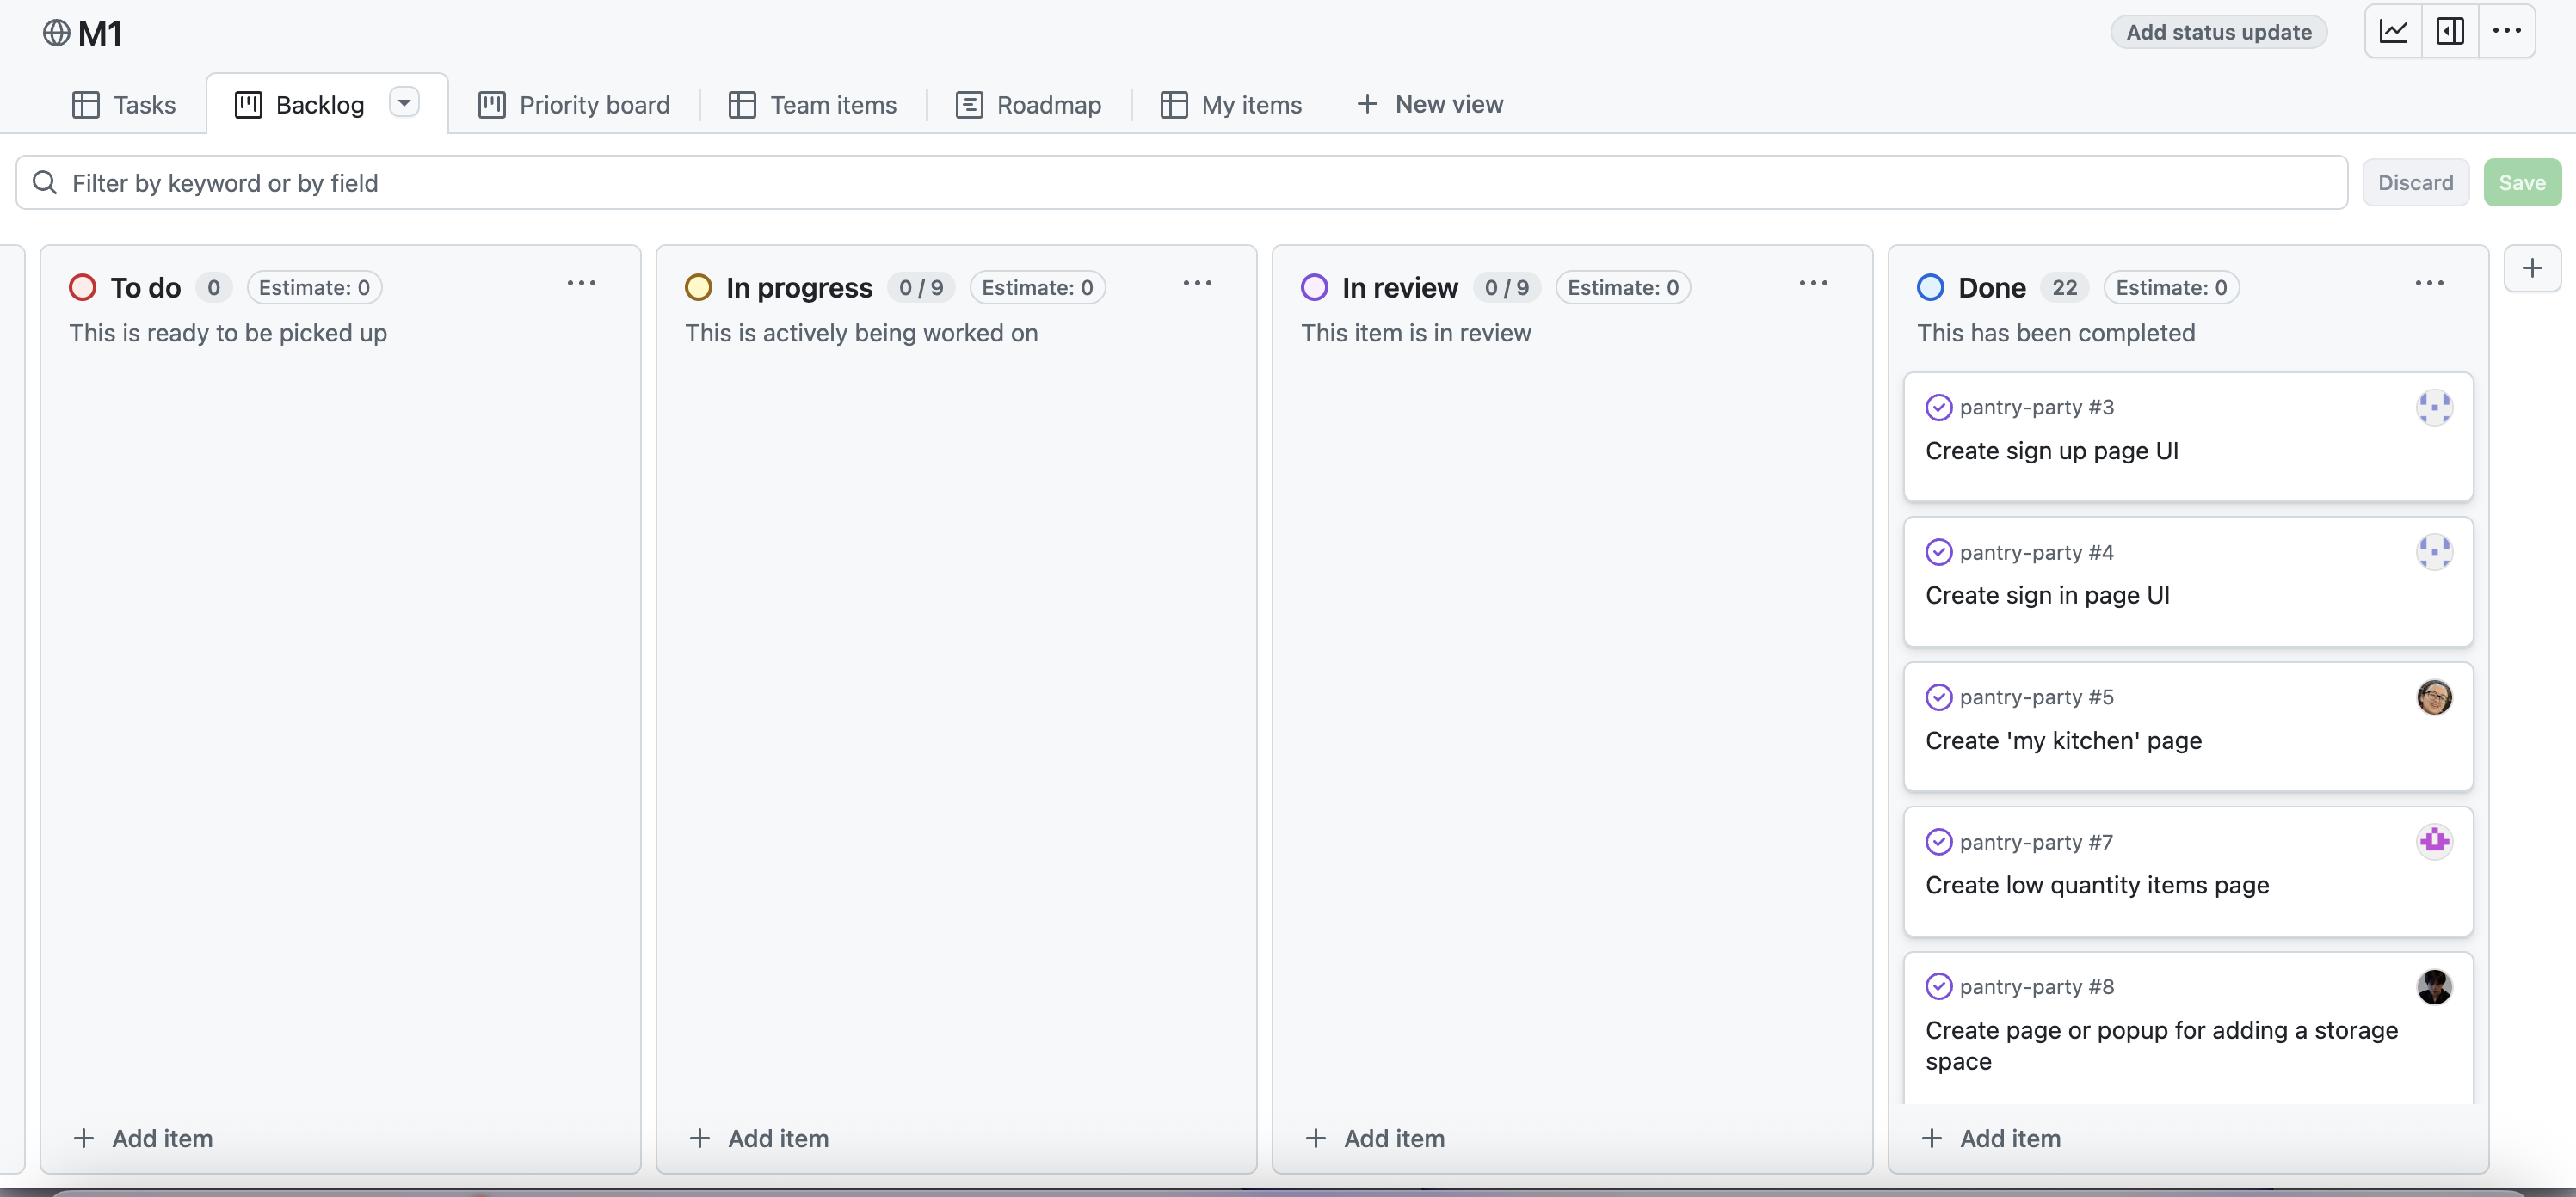Viewport: 2576px width, 1197px height.
Task: Click Add item in the In review column
Action: pyautogui.click(x=1375, y=1138)
